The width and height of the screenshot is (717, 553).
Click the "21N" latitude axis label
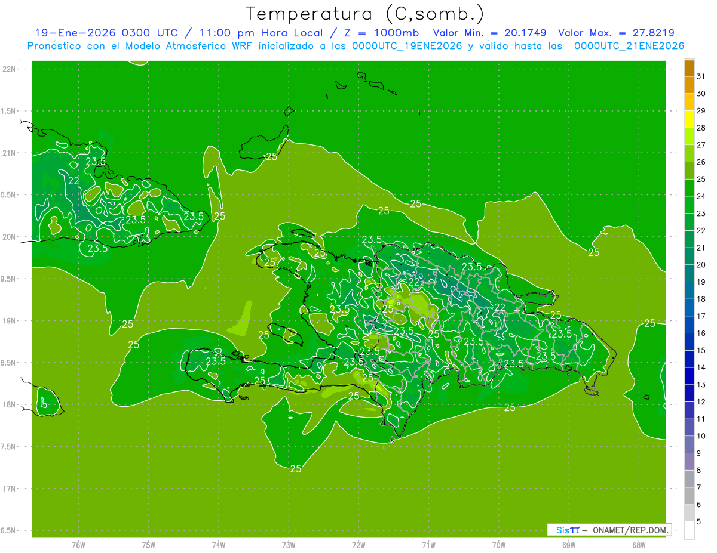pos(10,153)
